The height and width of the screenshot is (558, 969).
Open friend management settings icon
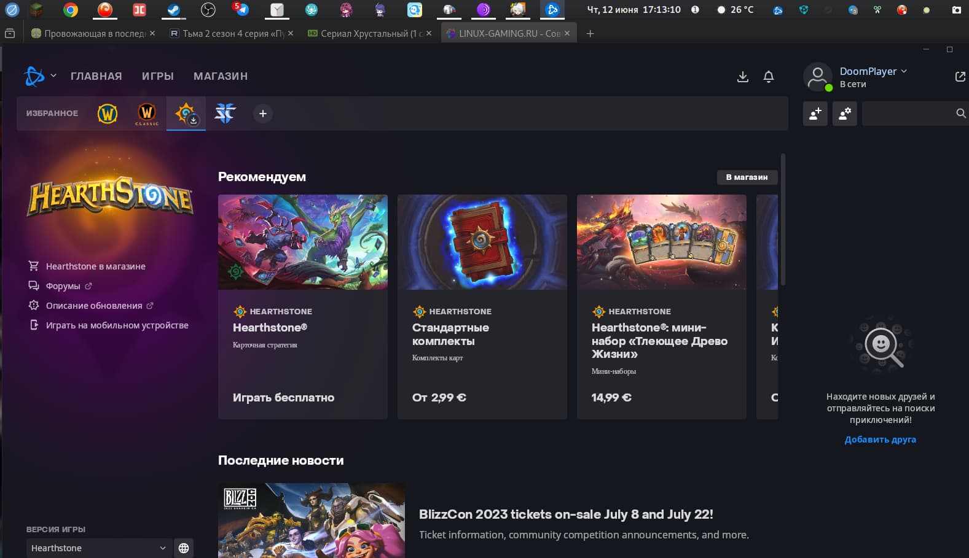pyautogui.click(x=845, y=114)
